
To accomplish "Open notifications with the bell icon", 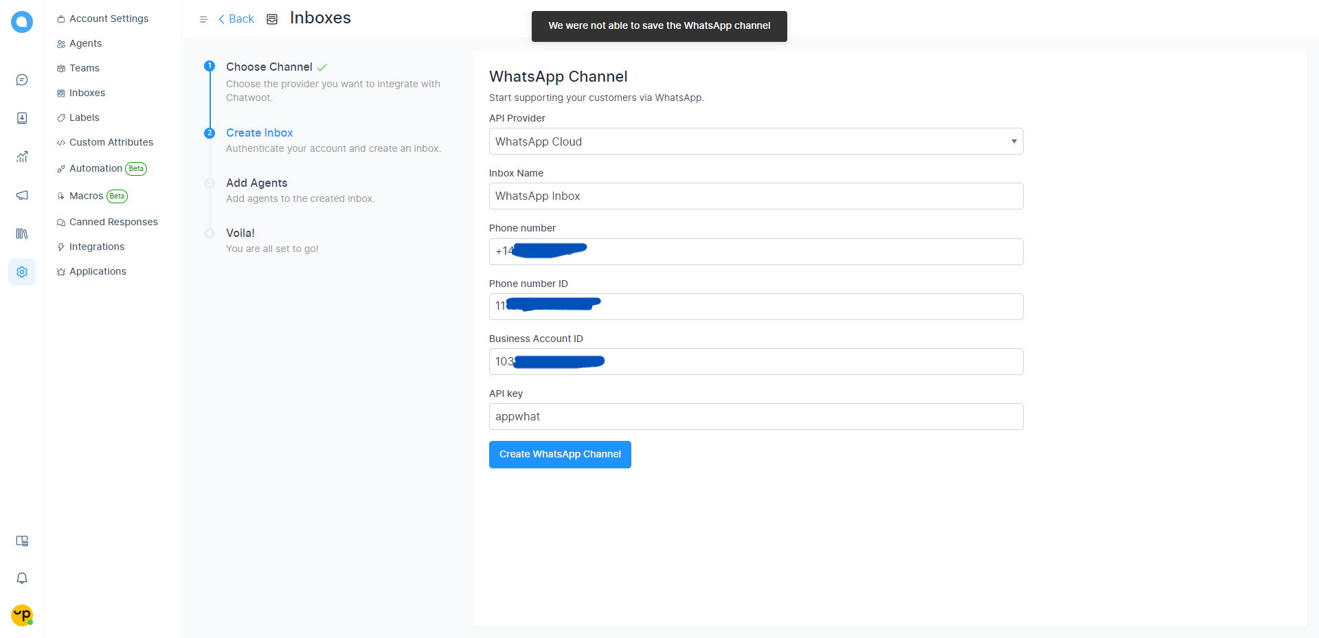I will click(x=22, y=578).
